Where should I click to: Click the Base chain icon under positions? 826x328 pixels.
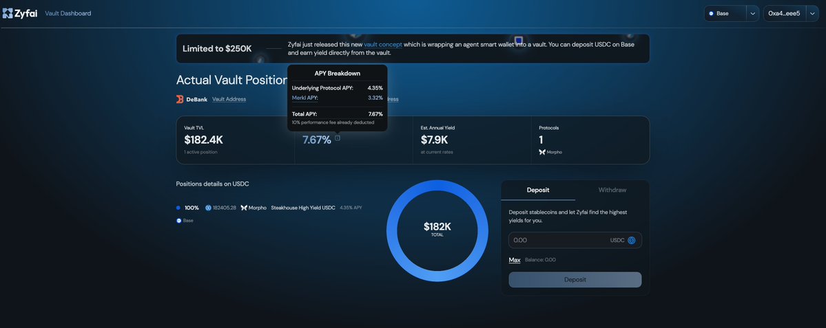click(178, 221)
